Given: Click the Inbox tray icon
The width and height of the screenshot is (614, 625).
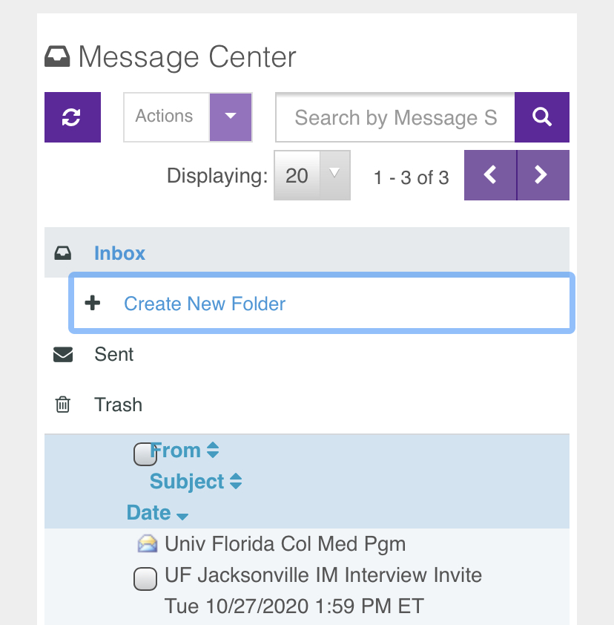Looking at the screenshot, I should coord(63,253).
